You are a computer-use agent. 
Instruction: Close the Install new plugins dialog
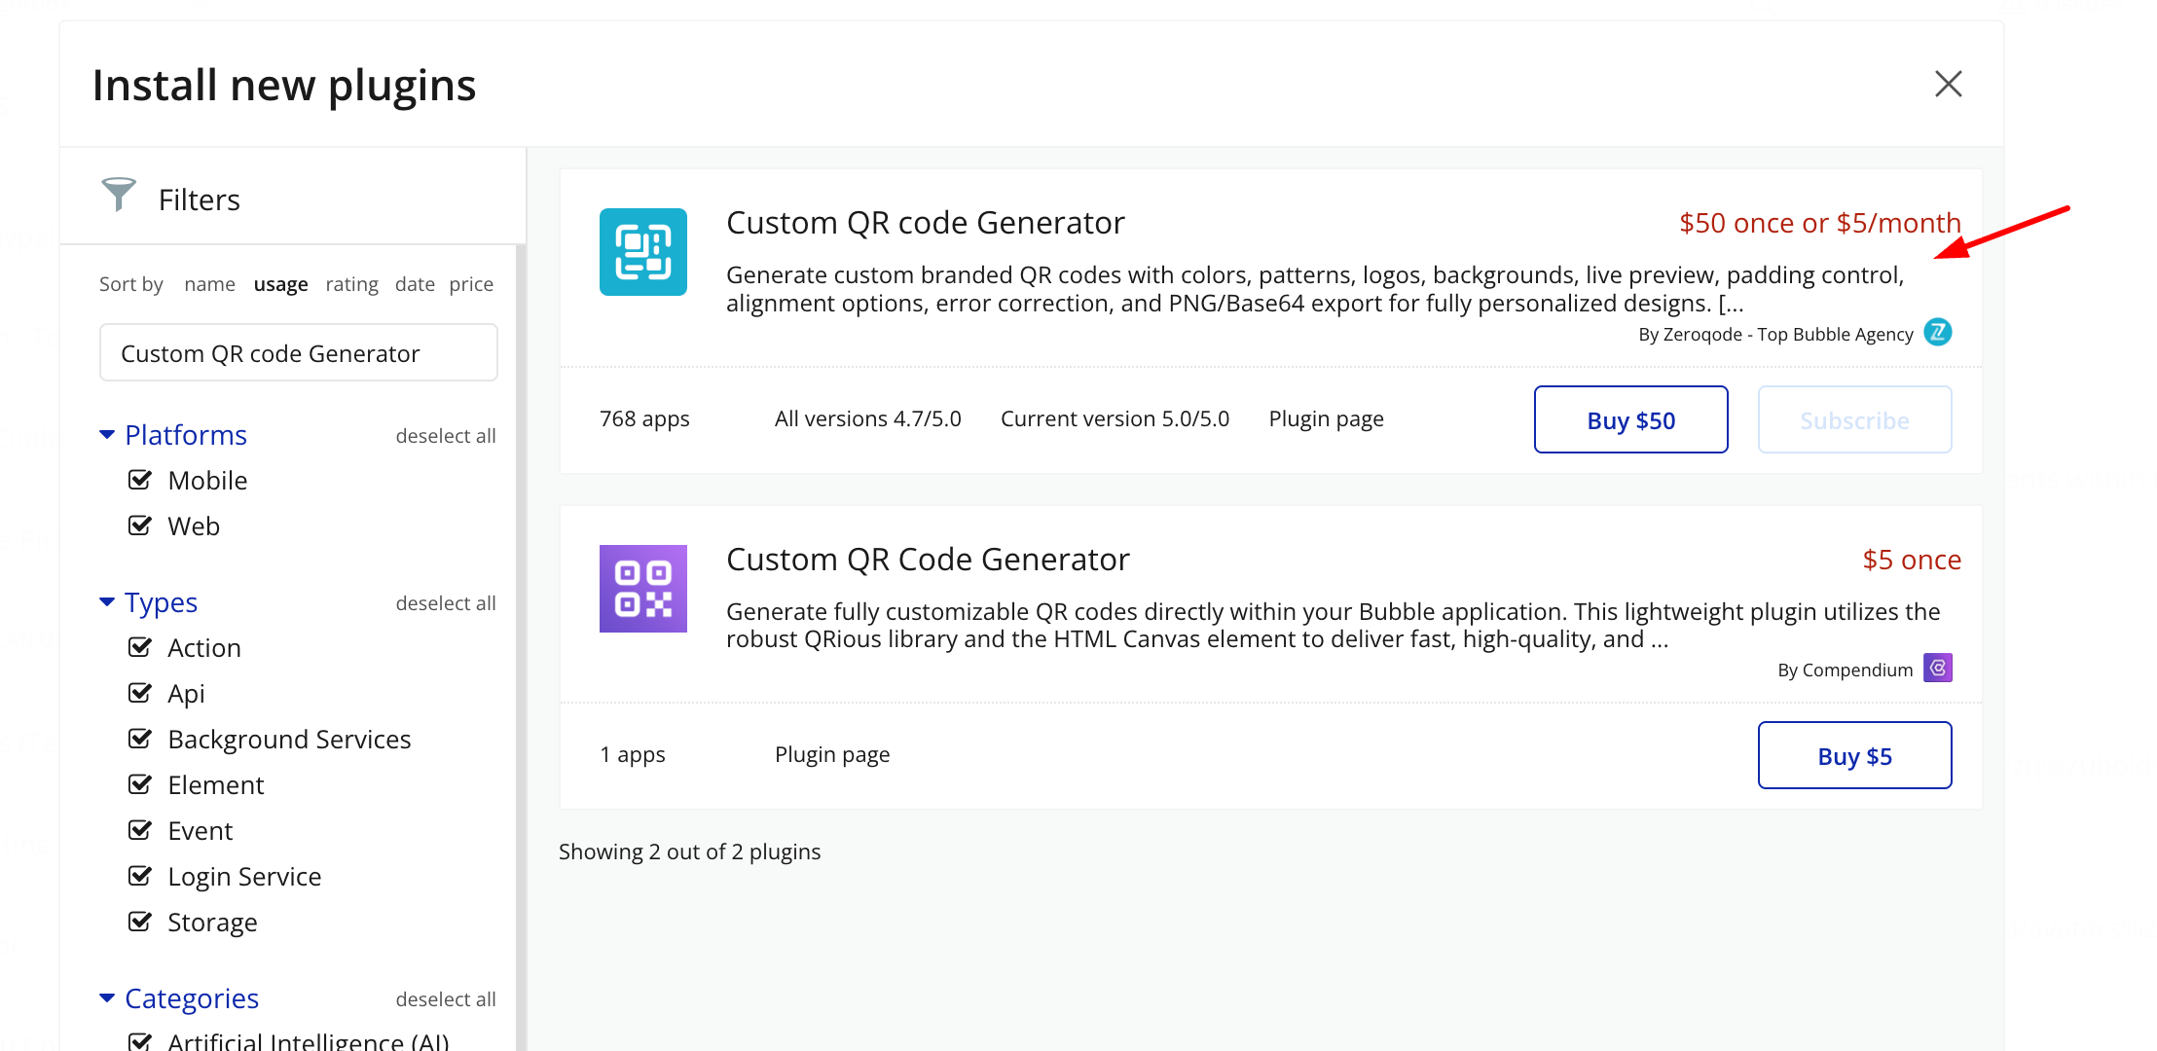click(1948, 85)
